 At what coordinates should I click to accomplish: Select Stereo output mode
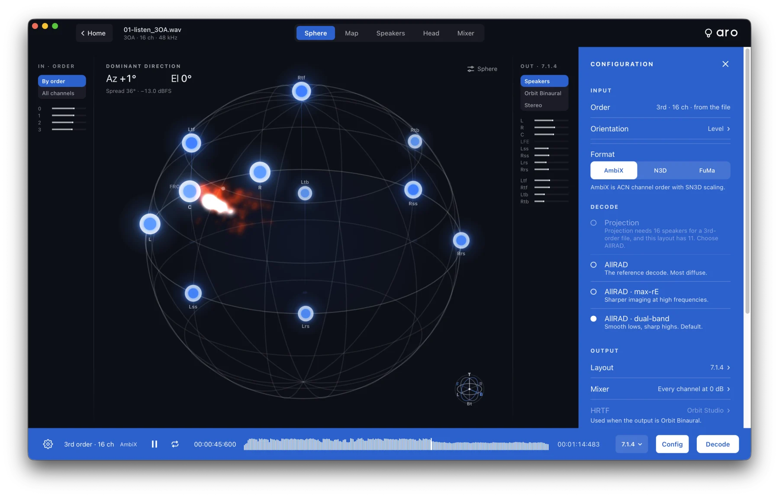pyautogui.click(x=544, y=105)
